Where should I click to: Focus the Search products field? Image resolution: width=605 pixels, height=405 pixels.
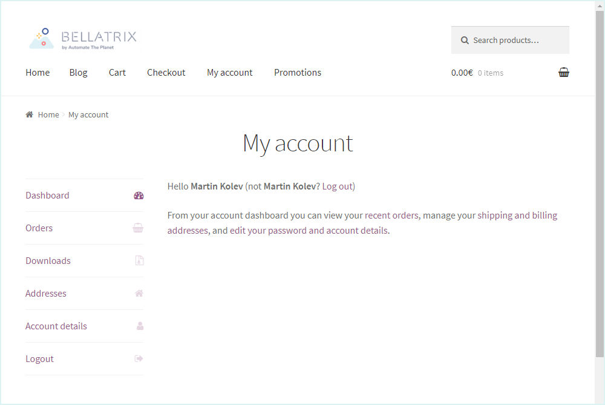(x=510, y=40)
